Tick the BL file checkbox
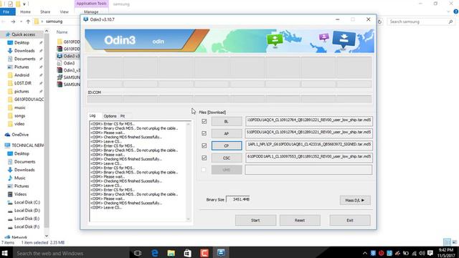This screenshot has width=459, height=258. coord(204,121)
